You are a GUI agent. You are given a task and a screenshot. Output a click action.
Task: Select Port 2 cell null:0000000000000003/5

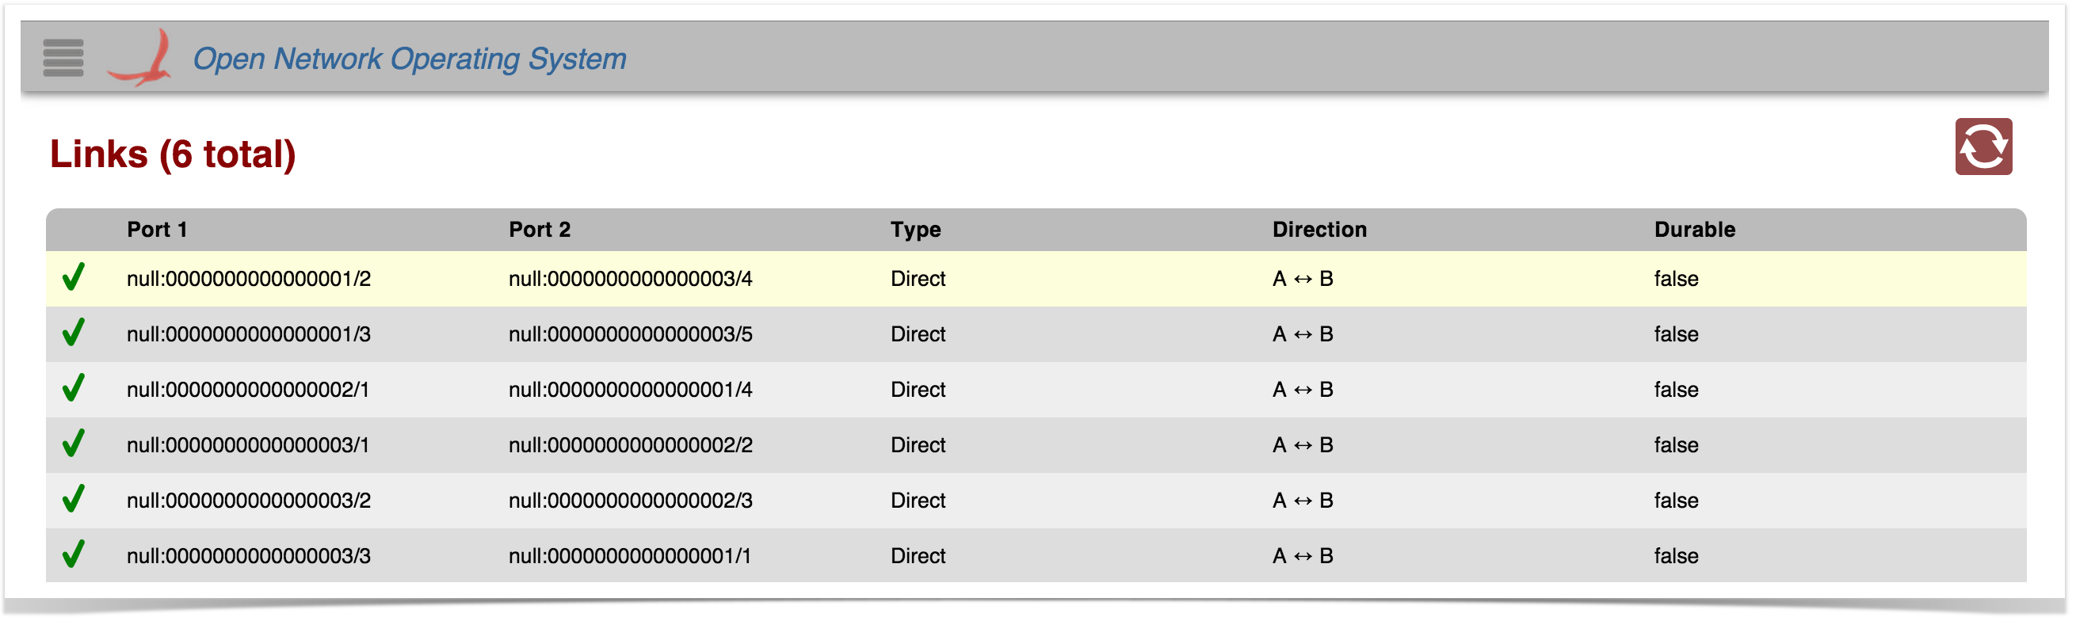[630, 334]
